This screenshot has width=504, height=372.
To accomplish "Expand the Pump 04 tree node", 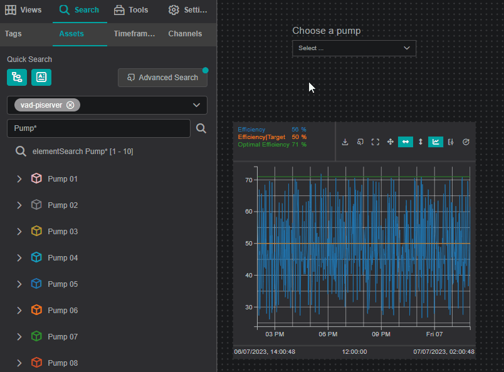I will pyautogui.click(x=19, y=258).
